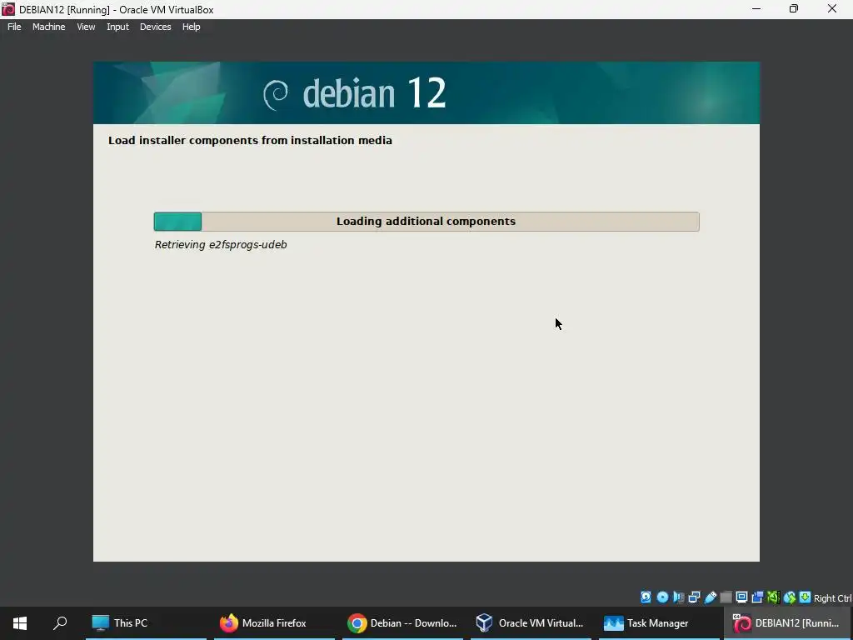The width and height of the screenshot is (853, 640).
Task: Switch to Oracle VM VirtualBox Manager taskbar item
Action: tap(531, 623)
